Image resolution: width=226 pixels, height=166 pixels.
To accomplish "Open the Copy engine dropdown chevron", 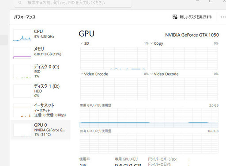I will tap(151, 43).
